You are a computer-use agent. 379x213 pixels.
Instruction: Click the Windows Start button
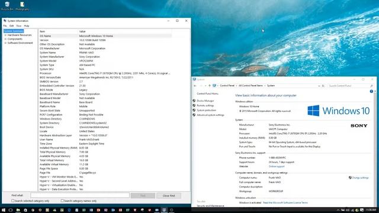pos(4,210)
